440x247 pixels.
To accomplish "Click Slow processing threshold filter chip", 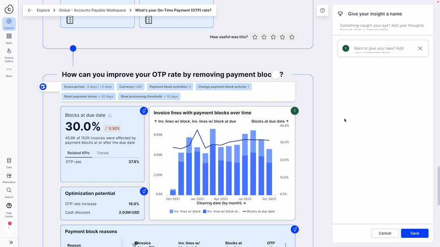I will [x=149, y=97].
